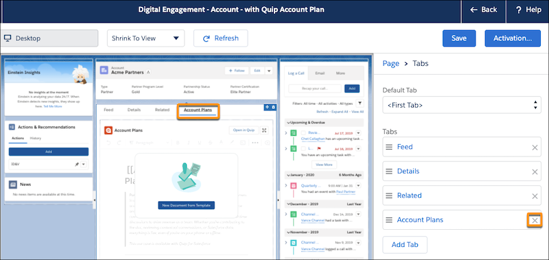This screenshot has height=260, width=549.
Task: Go to Page breadcrumb link
Action: pyautogui.click(x=390, y=63)
